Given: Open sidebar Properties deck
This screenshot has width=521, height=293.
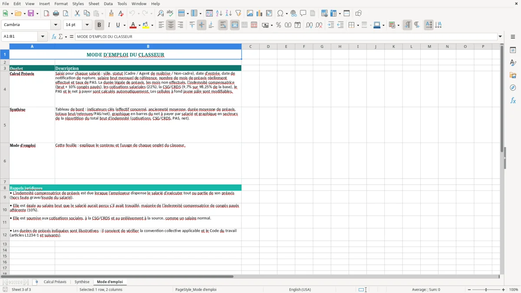Looking at the screenshot, I should pos(513,50).
